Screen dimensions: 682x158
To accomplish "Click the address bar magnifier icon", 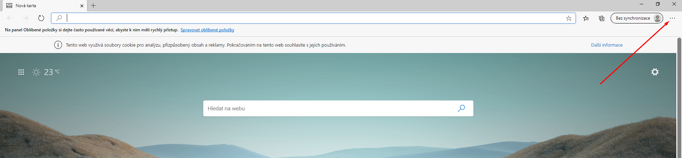I will tap(59, 18).
